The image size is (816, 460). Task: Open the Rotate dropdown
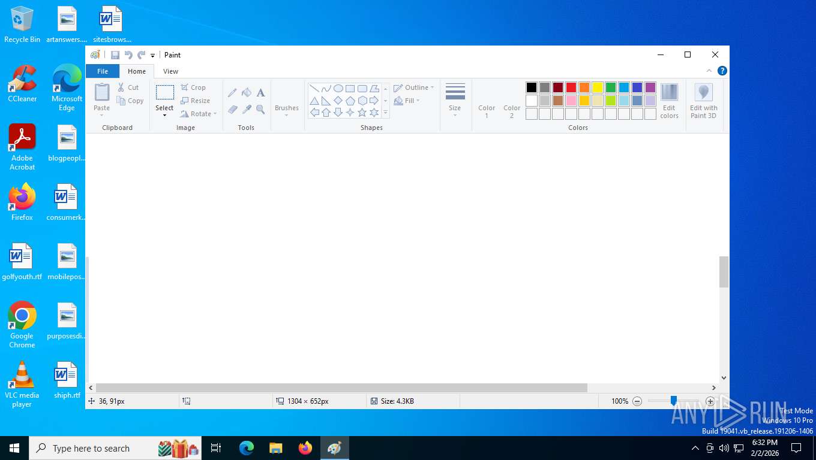pos(199,114)
